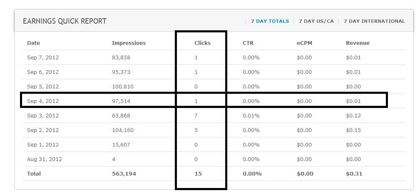Image resolution: width=420 pixels, height=193 pixels.
Task: Click the Sep 4, 2012 row date
Action: [43, 101]
